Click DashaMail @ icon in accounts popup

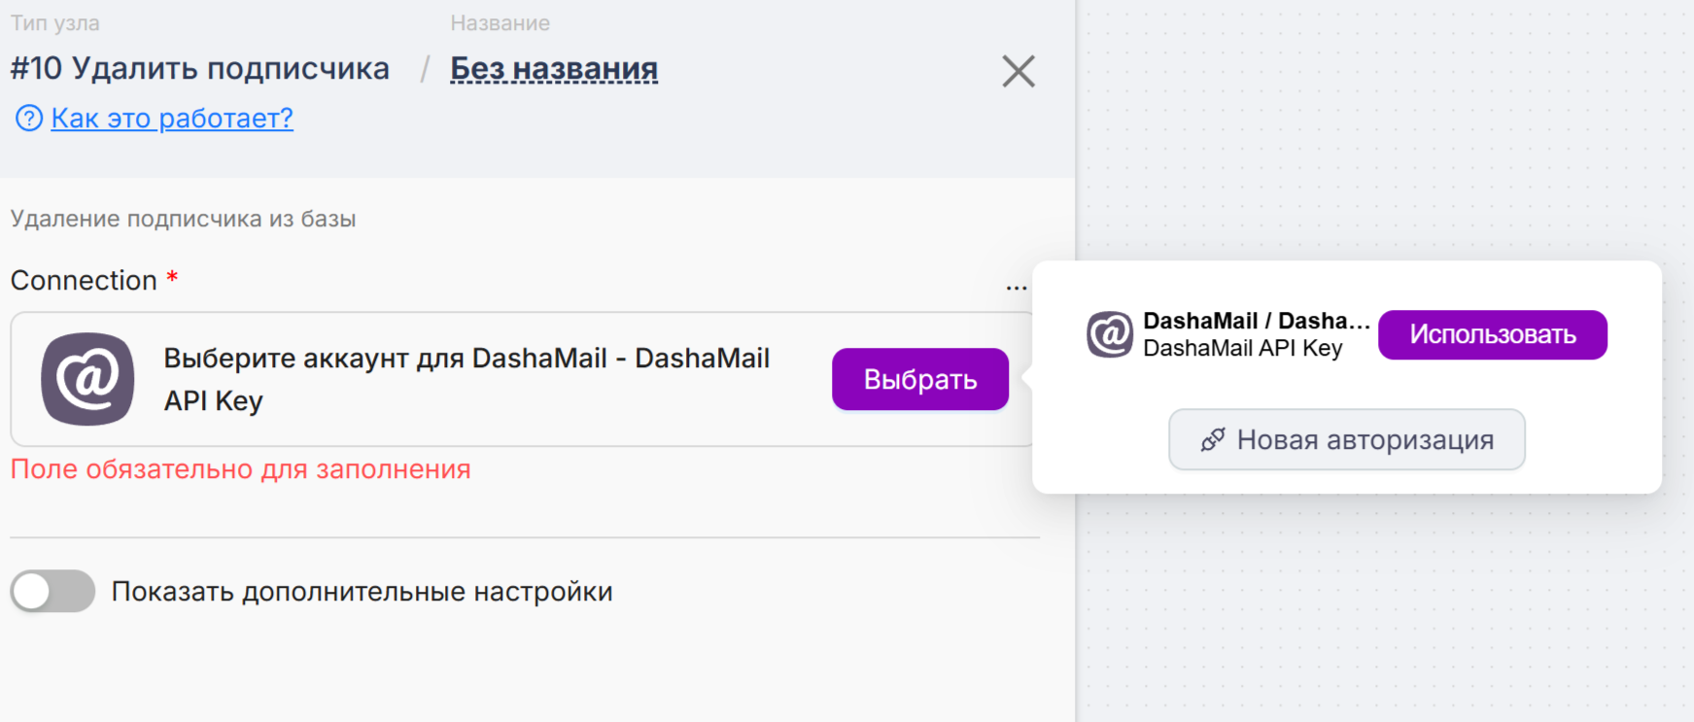coord(1109,334)
